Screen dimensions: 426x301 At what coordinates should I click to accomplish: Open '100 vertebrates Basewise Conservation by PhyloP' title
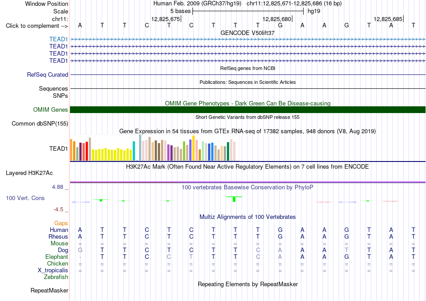click(x=248, y=188)
